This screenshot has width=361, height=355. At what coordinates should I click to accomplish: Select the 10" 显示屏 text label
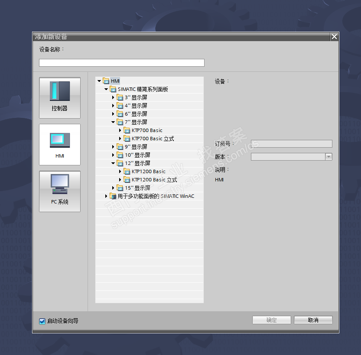(x=137, y=155)
